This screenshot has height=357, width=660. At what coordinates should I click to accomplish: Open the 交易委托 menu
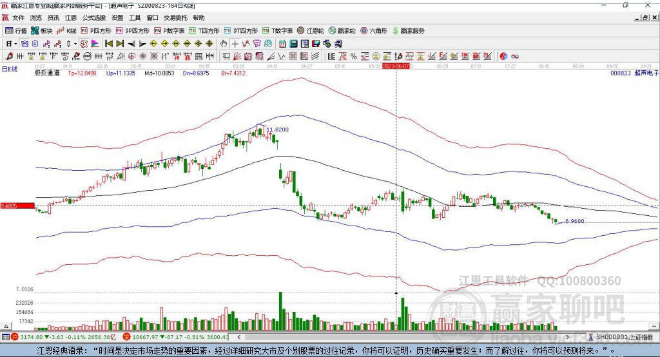coord(175,17)
